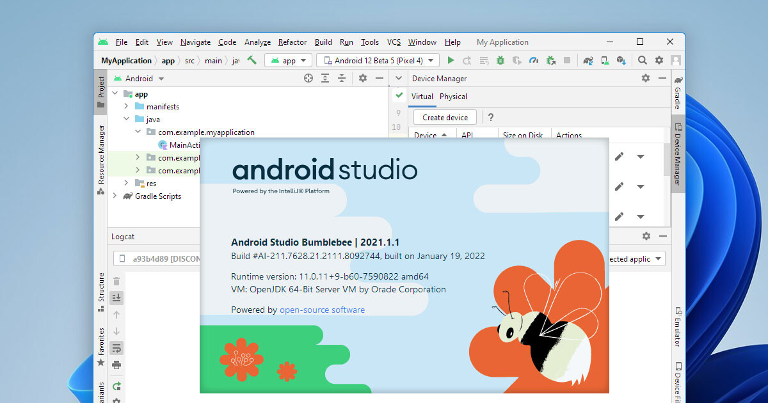The image size is (768, 403).
Task: Click the green Run app button
Action: 451,61
